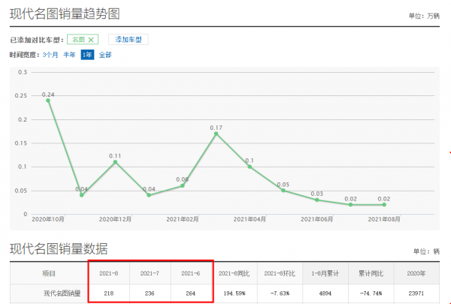451x304 pixels.
Task: Click the 0.03 data point marker
Action: 317,200
